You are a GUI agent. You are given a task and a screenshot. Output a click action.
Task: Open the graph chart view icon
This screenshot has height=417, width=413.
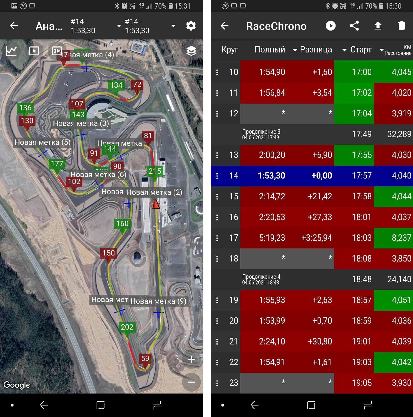(x=11, y=51)
